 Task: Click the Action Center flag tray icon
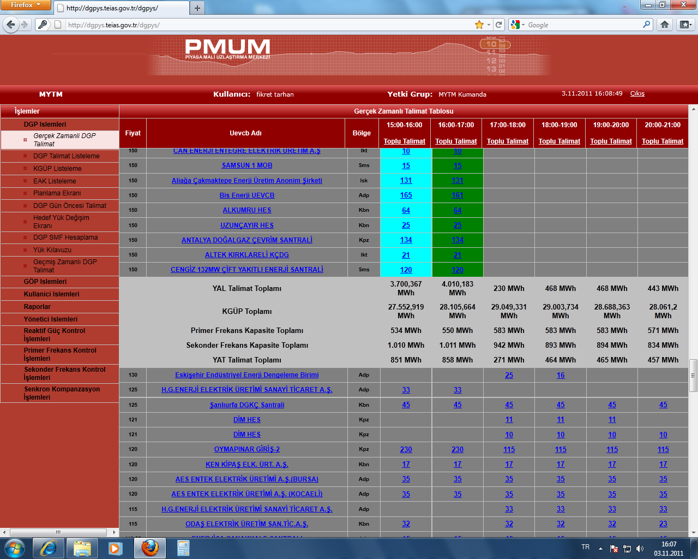pos(614,549)
